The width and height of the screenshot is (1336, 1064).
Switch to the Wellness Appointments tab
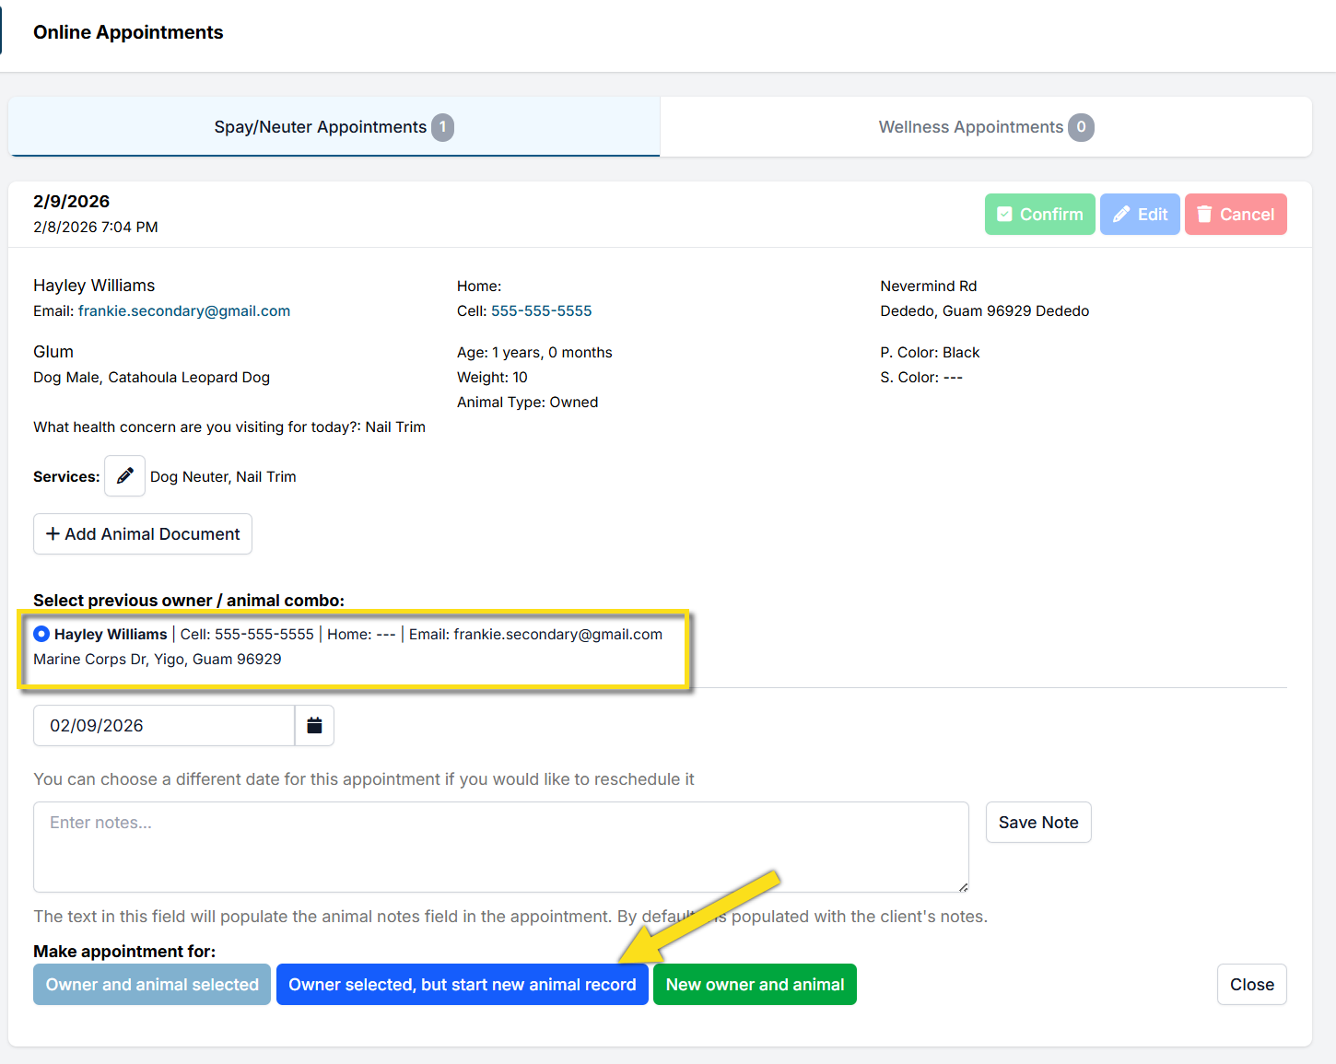(970, 127)
